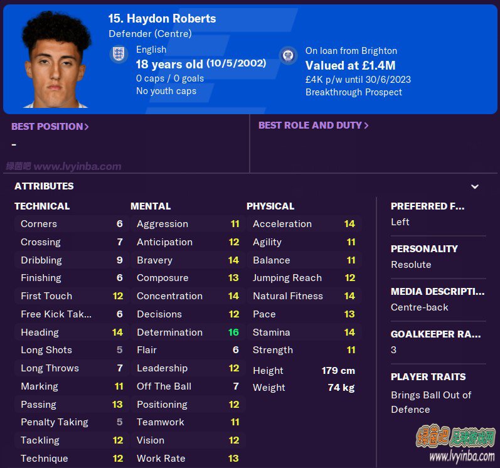Click the England nationality badge icon

[x=119, y=54]
